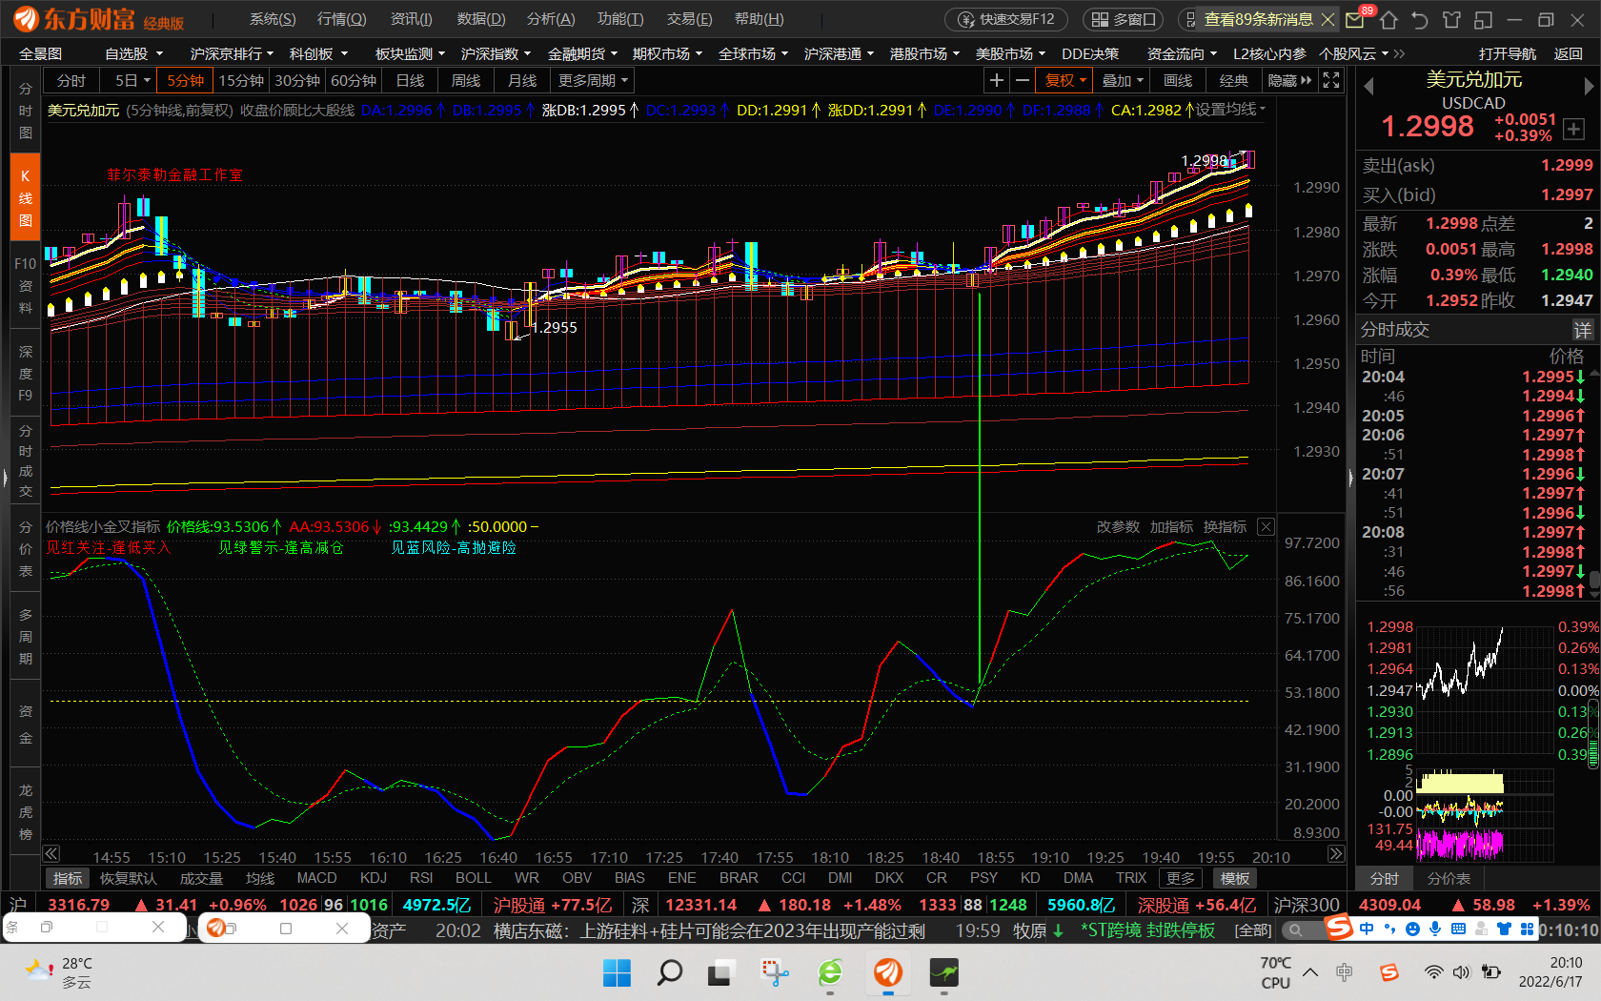1601x1001 pixels.
Task: Open the 行情(Q) menu
Action: pyautogui.click(x=341, y=19)
